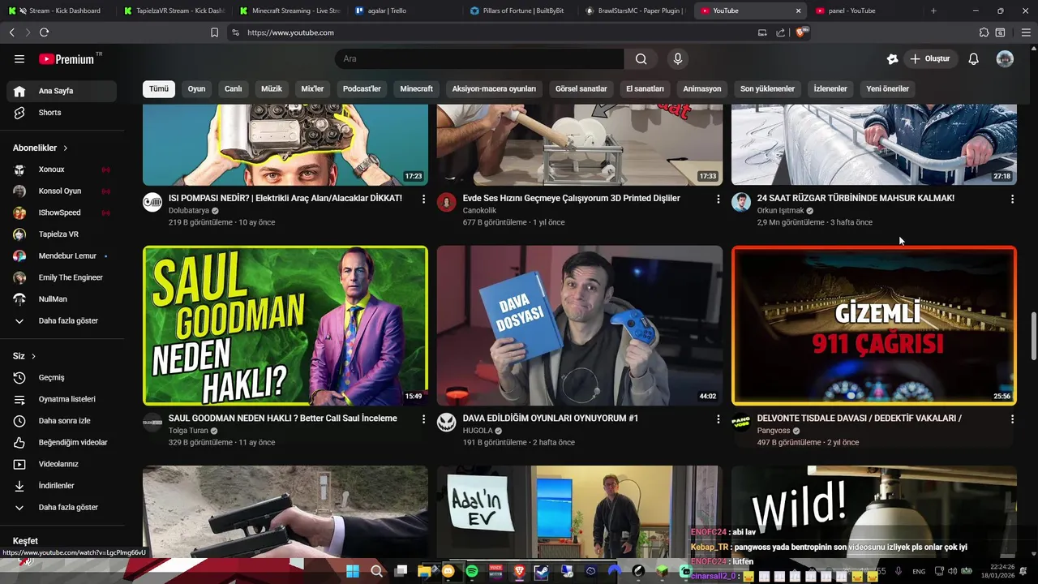Open the IShowSpeed subscription

(62, 213)
